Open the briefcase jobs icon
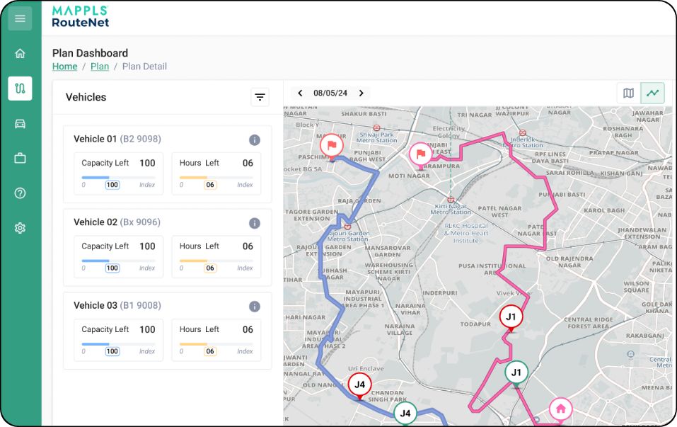This screenshot has height=427, width=677. (x=20, y=159)
